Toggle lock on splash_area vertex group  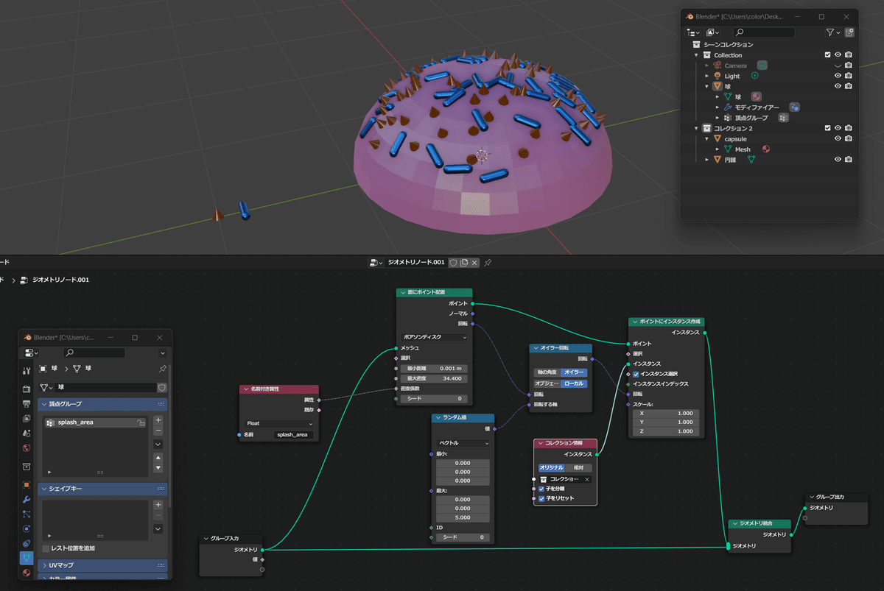141,422
